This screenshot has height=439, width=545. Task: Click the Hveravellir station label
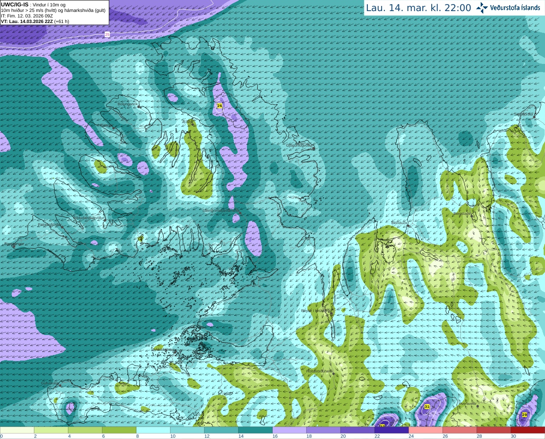[467, 403]
